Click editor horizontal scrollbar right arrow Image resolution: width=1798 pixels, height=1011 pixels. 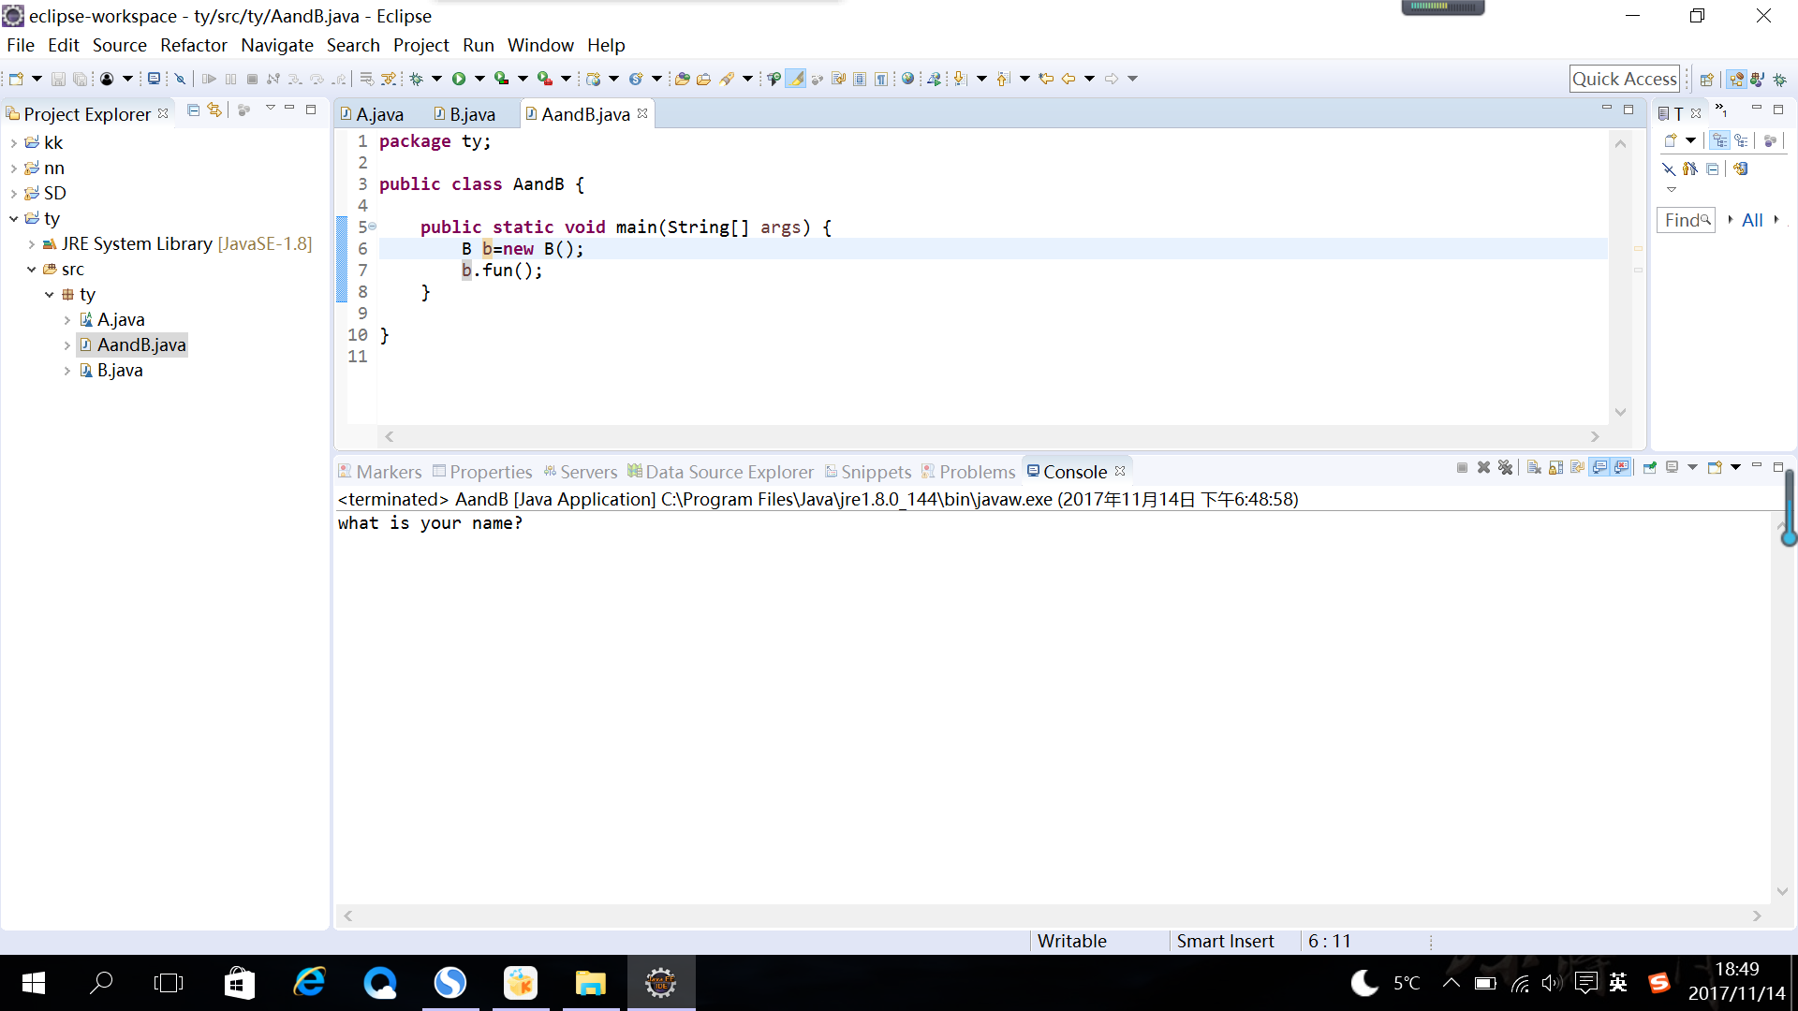(x=1595, y=436)
